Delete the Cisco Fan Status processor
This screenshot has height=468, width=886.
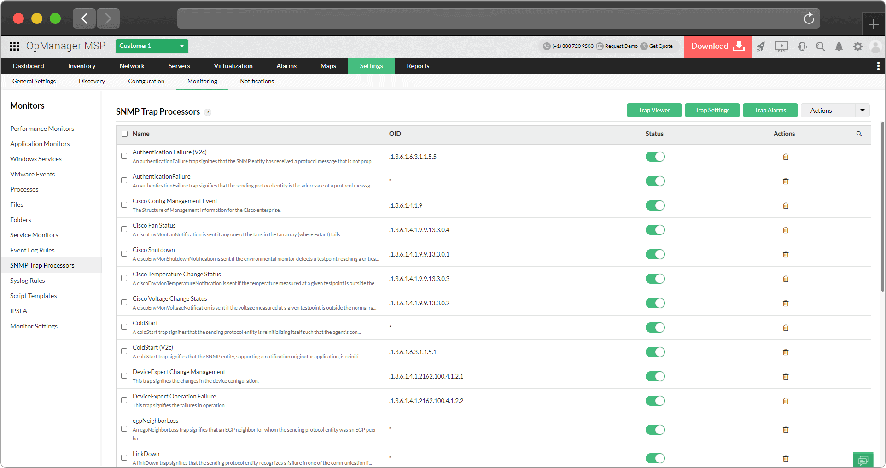(x=786, y=230)
